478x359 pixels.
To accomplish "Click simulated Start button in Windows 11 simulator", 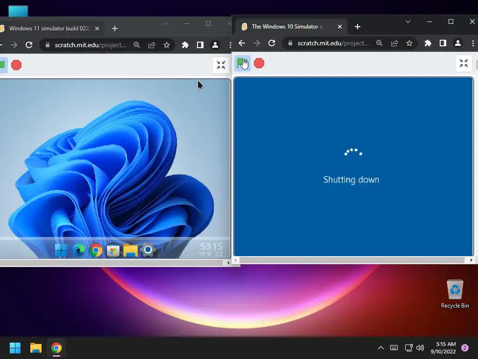I will coord(61,250).
